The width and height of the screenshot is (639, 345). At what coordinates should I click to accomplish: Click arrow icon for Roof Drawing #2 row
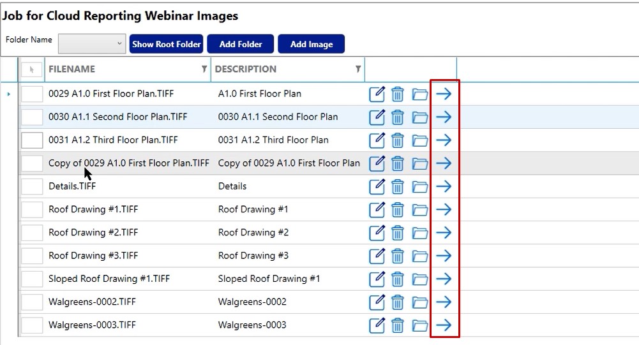pos(444,233)
